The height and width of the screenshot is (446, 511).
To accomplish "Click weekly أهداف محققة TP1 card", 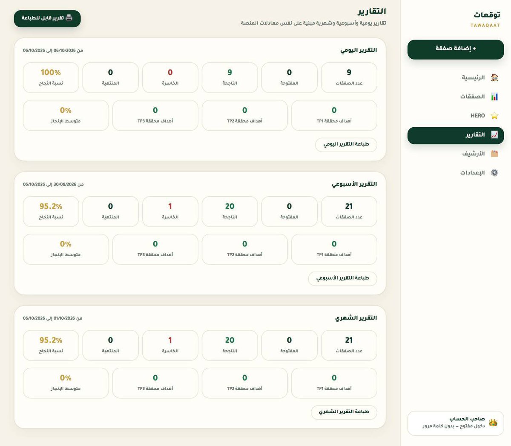I will click(334, 249).
